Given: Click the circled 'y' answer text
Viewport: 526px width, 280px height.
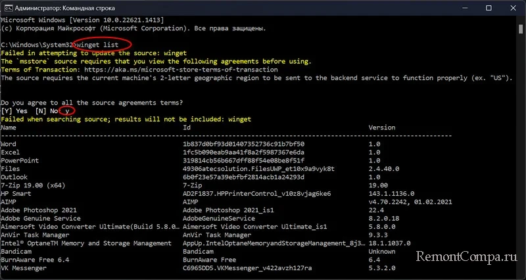Looking at the screenshot, I should pos(67,111).
